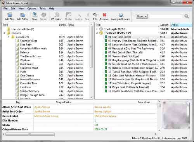This screenshot has height=142, width=194.
Task: Click the file icon next to Wisdom
Action: coord(17,60)
